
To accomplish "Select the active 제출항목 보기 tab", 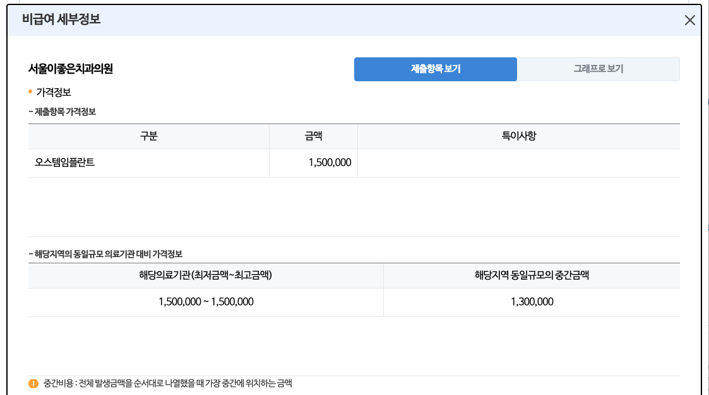I will 436,69.
